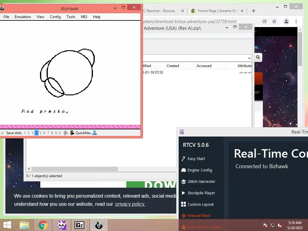This screenshot has height=231, width=308.
Task: Sort by the Attributes column in 7-Zip
Action: [244, 66]
